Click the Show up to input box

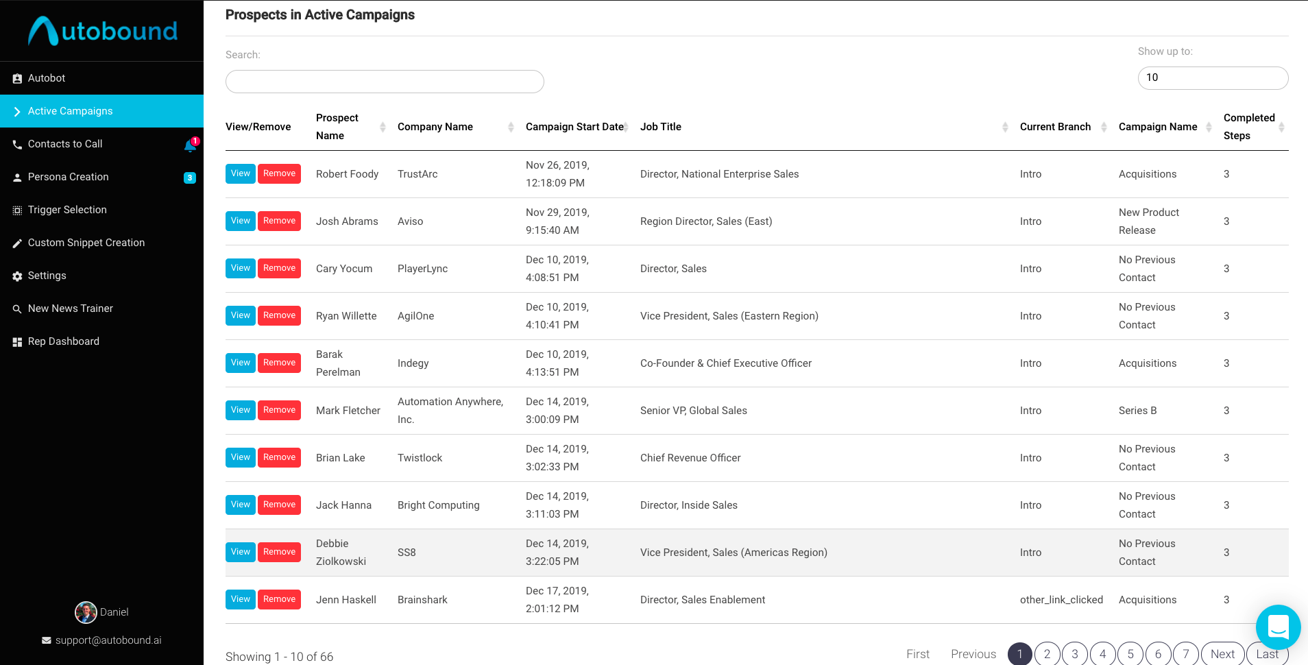(x=1213, y=78)
